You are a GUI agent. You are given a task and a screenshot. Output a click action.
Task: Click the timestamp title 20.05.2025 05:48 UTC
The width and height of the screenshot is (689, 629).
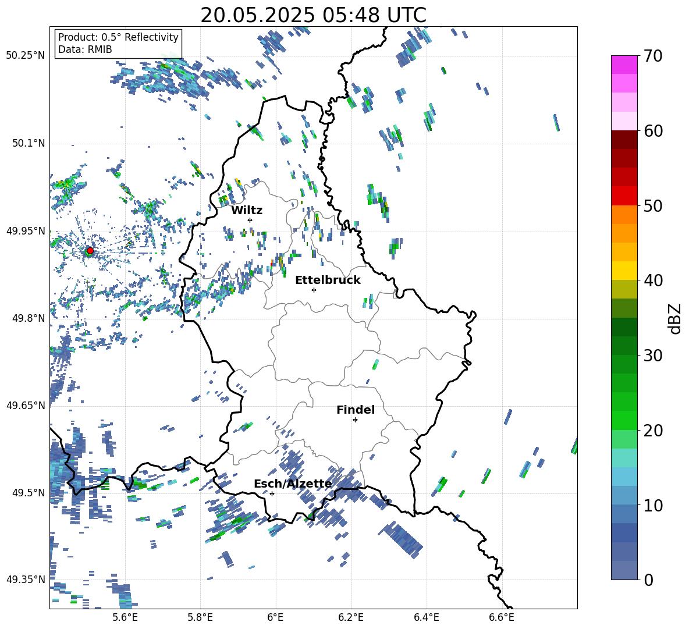pyautogui.click(x=313, y=15)
